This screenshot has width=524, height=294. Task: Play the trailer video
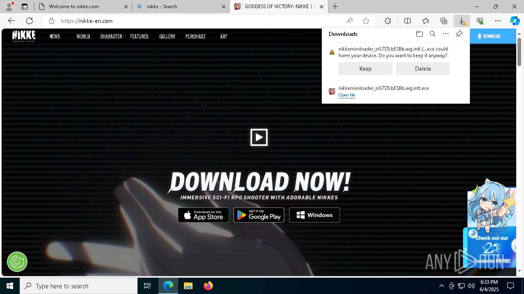click(259, 137)
